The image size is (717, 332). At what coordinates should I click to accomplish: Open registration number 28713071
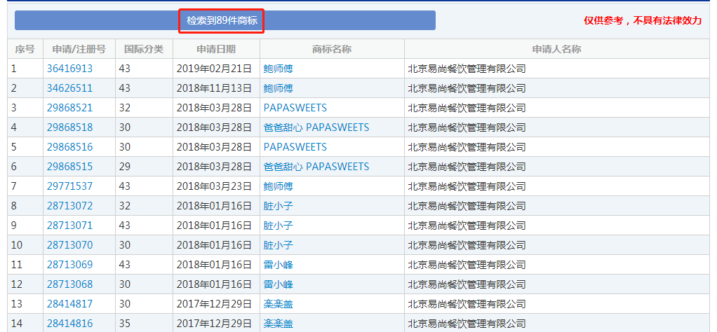69,226
